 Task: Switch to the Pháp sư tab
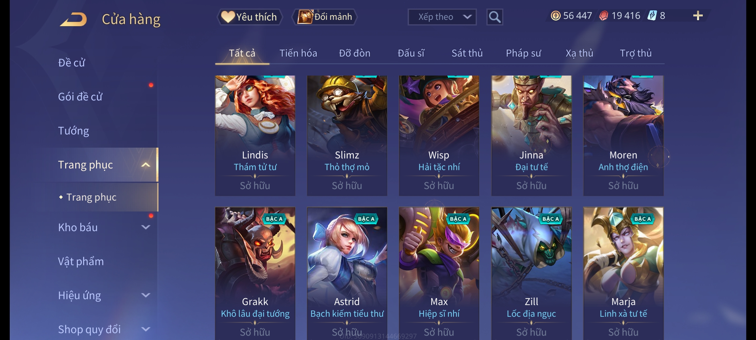tap(523, 53)
